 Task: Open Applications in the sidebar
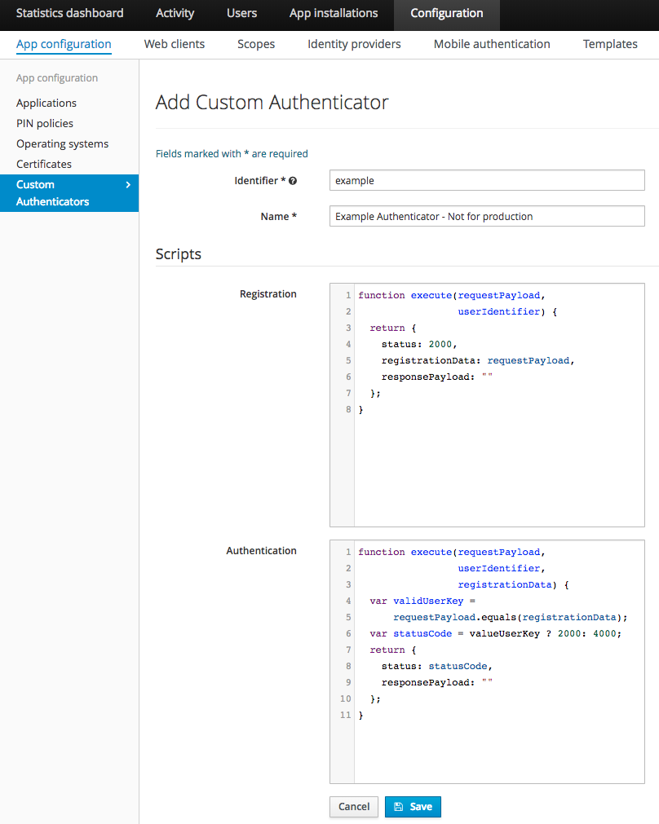pyautogui.click(x=46, y=103)
